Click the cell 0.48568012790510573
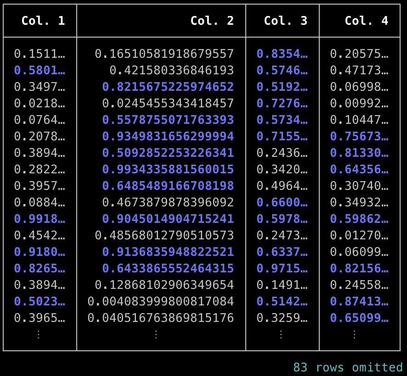 point(164,235)
